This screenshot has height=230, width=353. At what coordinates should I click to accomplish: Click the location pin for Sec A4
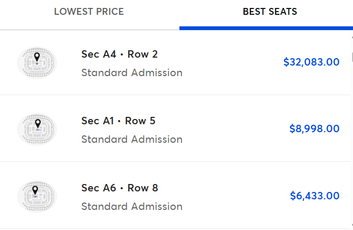(37, 57)
